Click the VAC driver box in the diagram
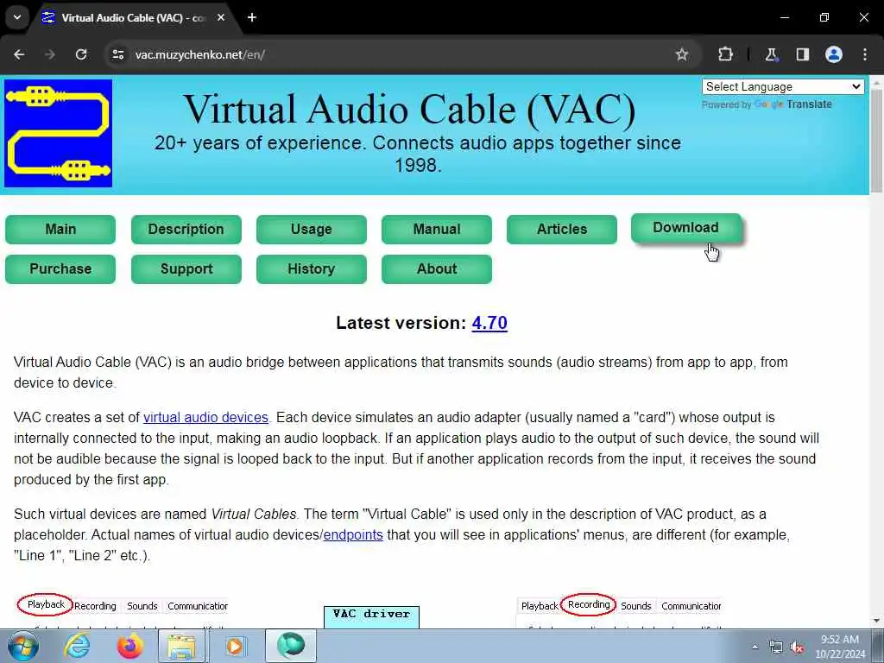The image size is (884, 663). pos(371,616)
